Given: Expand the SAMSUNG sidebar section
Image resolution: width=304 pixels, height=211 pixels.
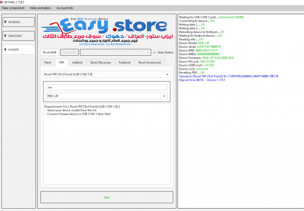Looking at the screenshot, I should [x=19, y=36].
